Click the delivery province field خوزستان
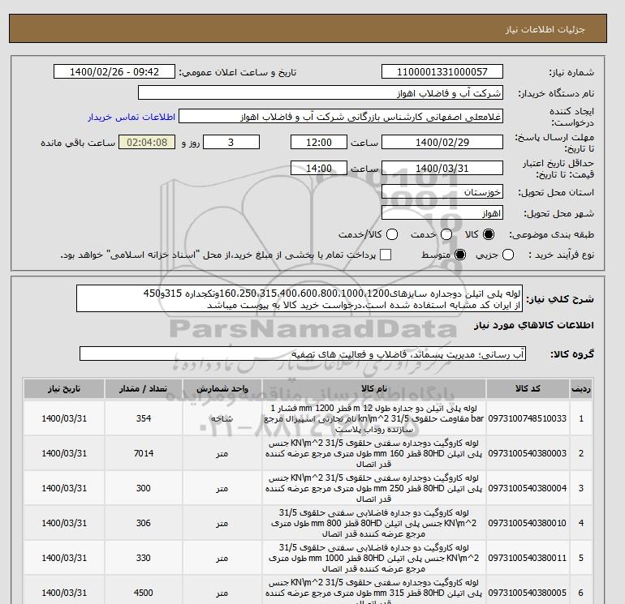 [442, 192]
